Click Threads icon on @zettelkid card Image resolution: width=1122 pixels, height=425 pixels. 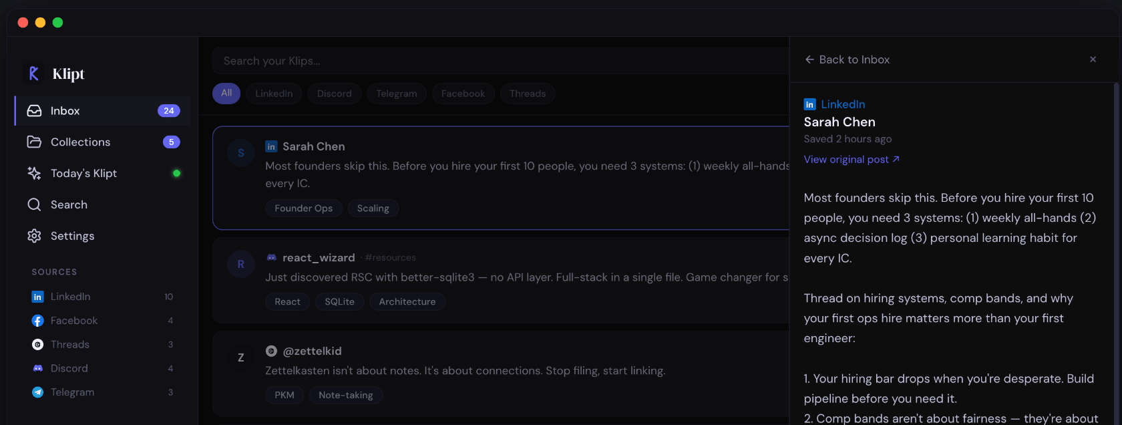[x=271, y=351]
